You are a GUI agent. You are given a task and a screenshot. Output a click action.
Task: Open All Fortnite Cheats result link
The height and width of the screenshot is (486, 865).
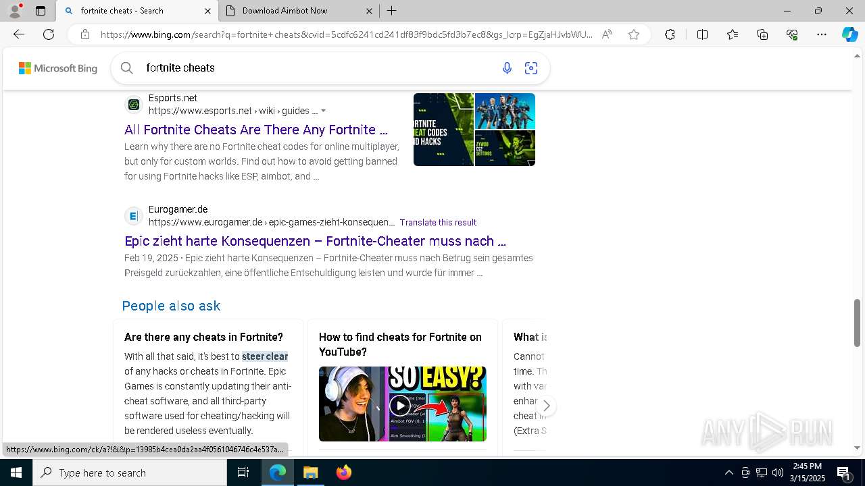click(256, 130)
